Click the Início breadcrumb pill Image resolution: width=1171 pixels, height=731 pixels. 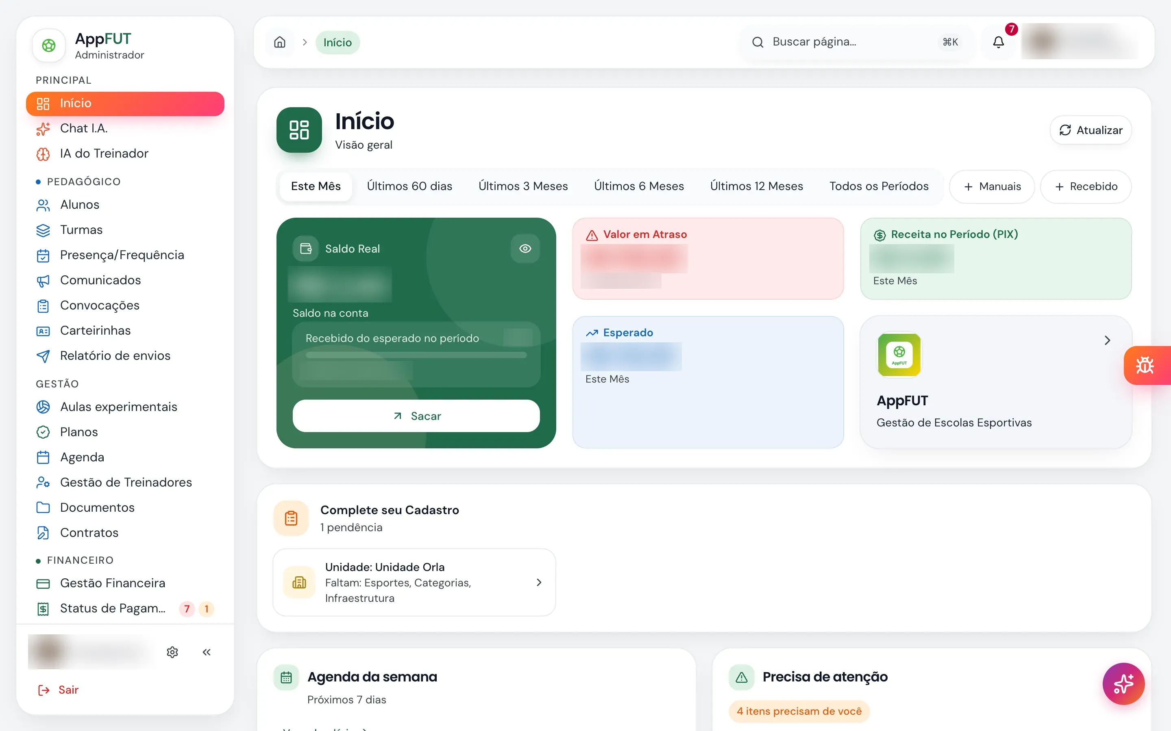click(338, 43)
